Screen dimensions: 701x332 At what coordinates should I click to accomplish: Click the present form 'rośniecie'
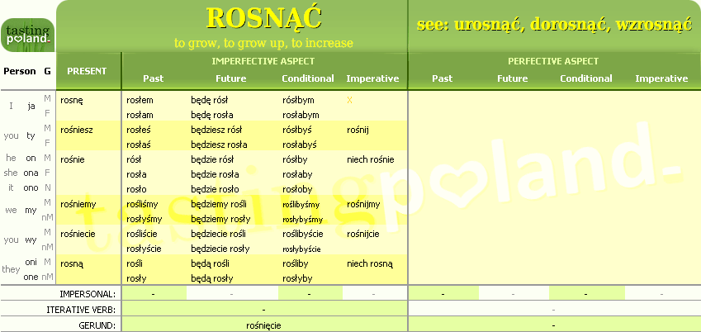(x=78, y=234)
